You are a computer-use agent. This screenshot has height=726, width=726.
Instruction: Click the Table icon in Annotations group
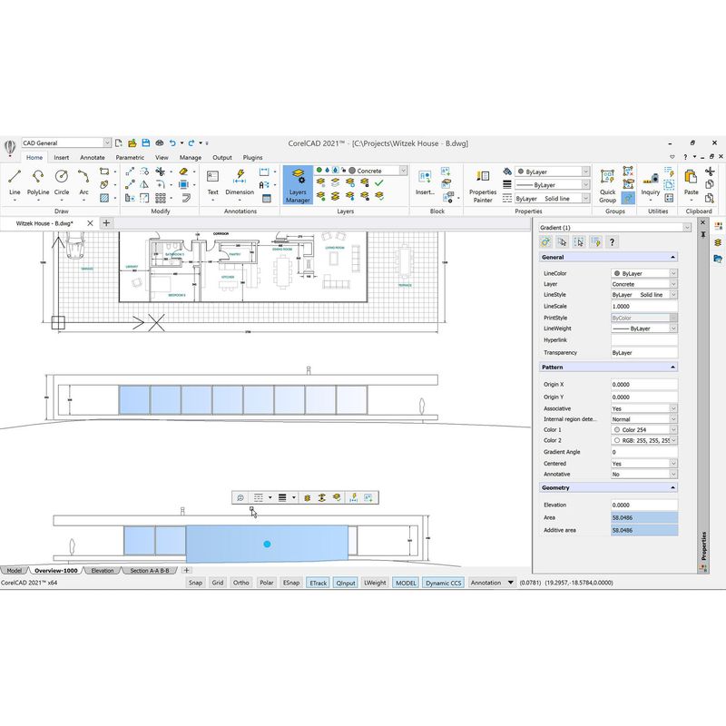[266, 198]
